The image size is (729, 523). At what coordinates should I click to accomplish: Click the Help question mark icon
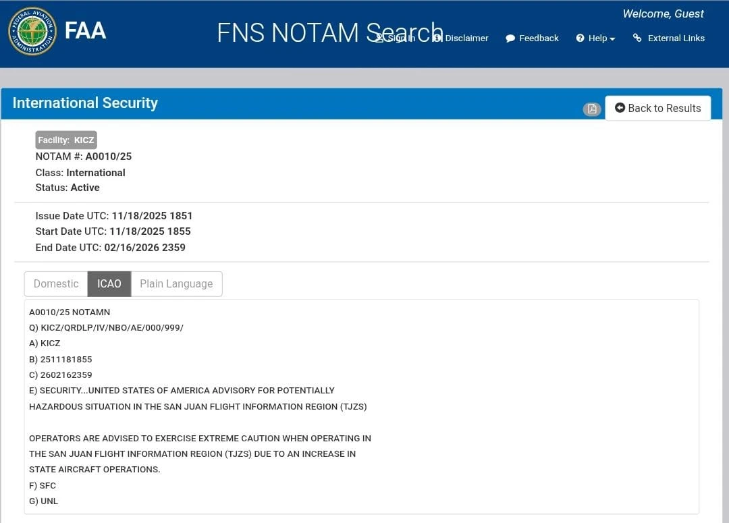click(580, 38)
